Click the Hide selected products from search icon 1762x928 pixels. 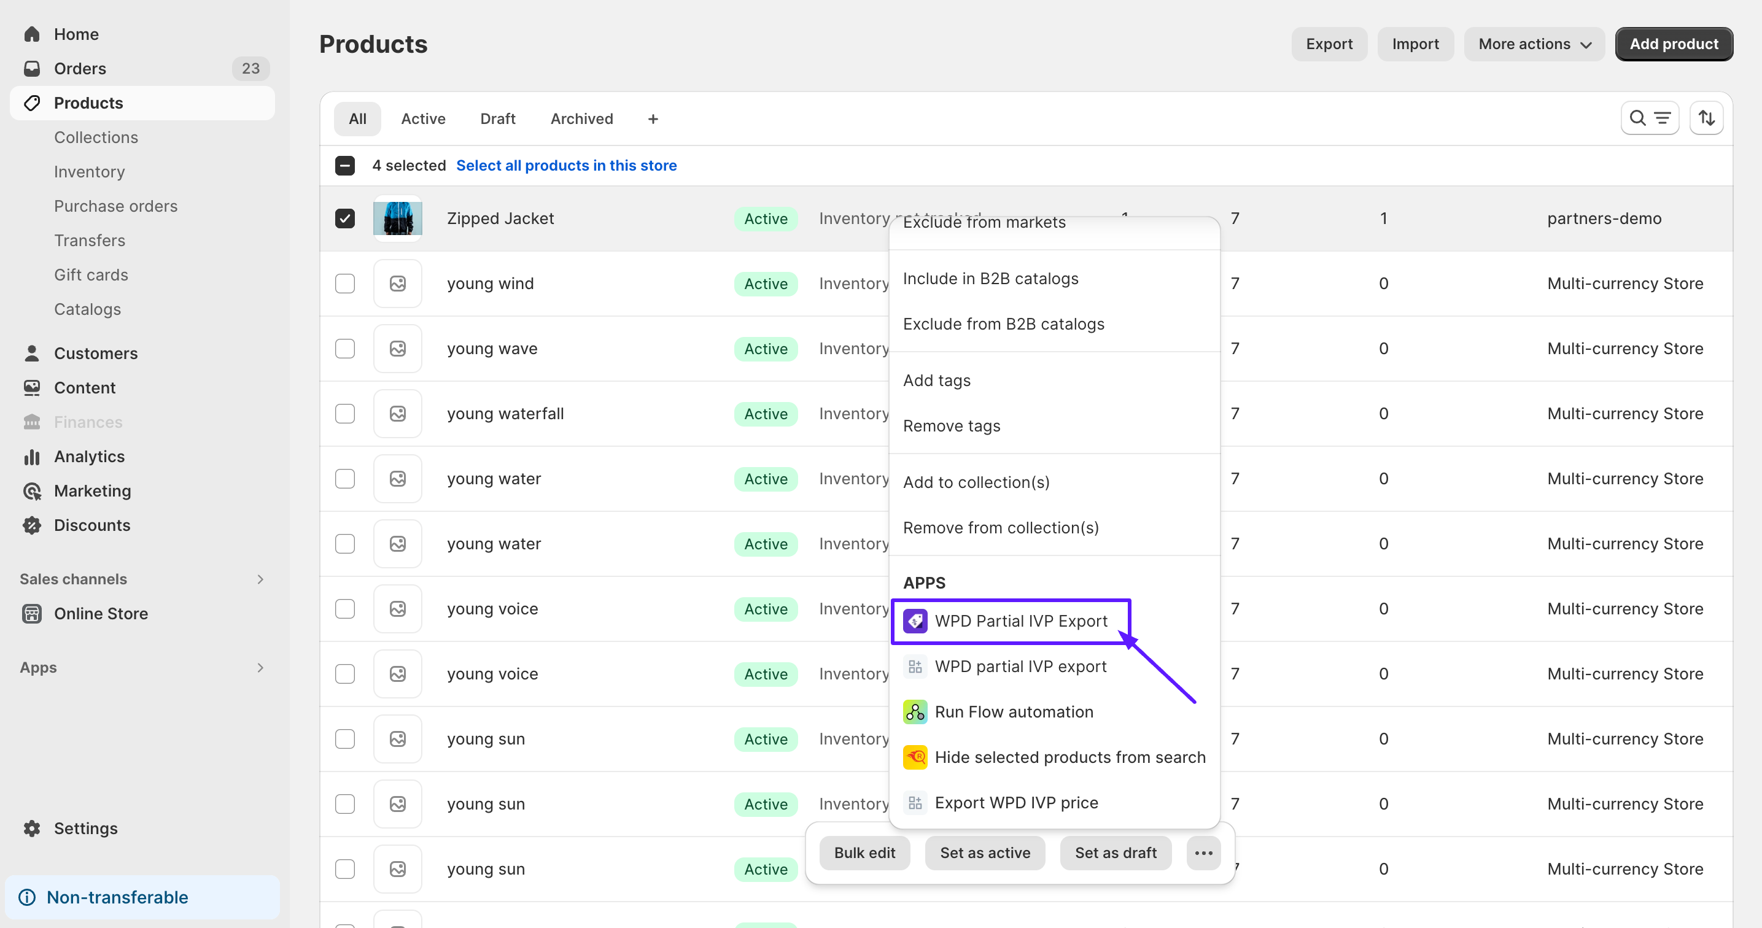pyautogui.click(x=915, y=757)
